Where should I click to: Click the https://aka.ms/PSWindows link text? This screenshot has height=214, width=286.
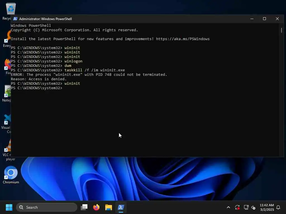click(x=183, y=39)
